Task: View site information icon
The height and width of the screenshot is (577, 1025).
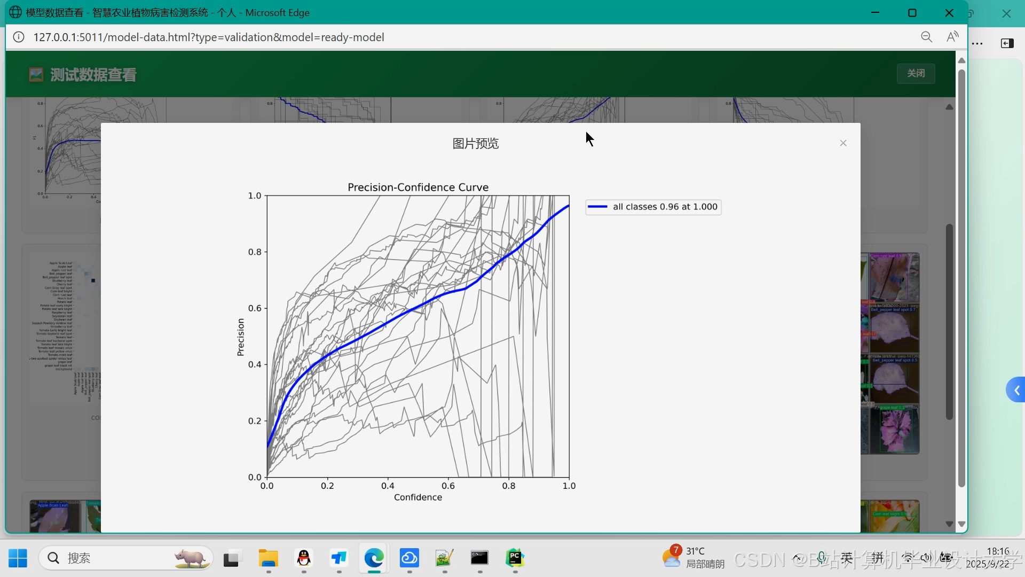Action: coord(19,37)
